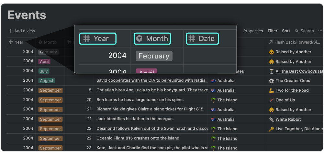This screenshot has height=155, width=324.
Task: Click the palm tree in the Ben learns row
Action: click(213, 100)
